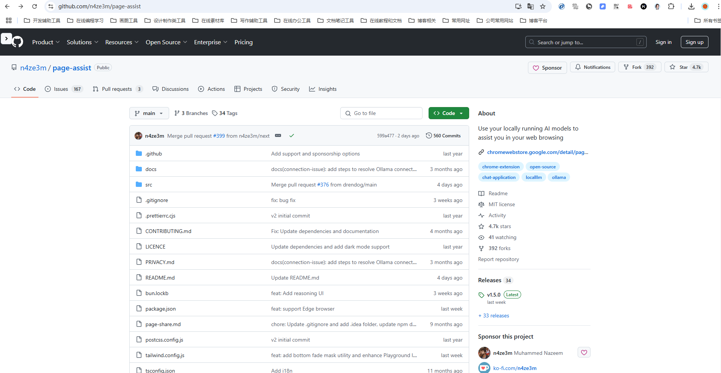Open the browser extensions puzzle icon
The image size is (721, 373).
(671, 6)
